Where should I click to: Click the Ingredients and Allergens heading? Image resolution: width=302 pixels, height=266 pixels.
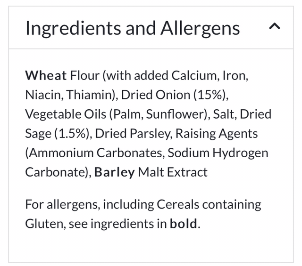coord(133,28)
